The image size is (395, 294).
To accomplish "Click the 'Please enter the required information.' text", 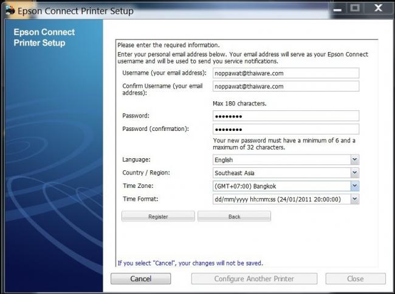I will pyautogui.click(x=168, y=45).
